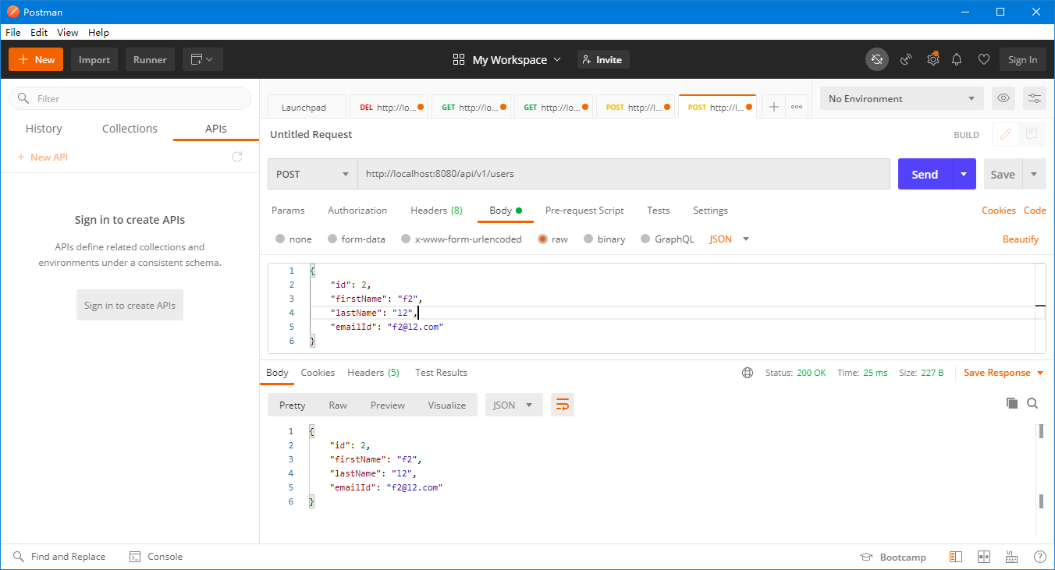Screen dimensions: 1055x570
Task: Click the Beautify link
Action: click(x=1021, y=239)
